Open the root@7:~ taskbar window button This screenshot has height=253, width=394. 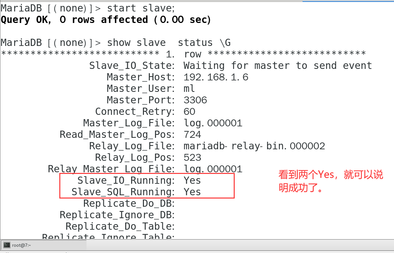coord(44,245)
